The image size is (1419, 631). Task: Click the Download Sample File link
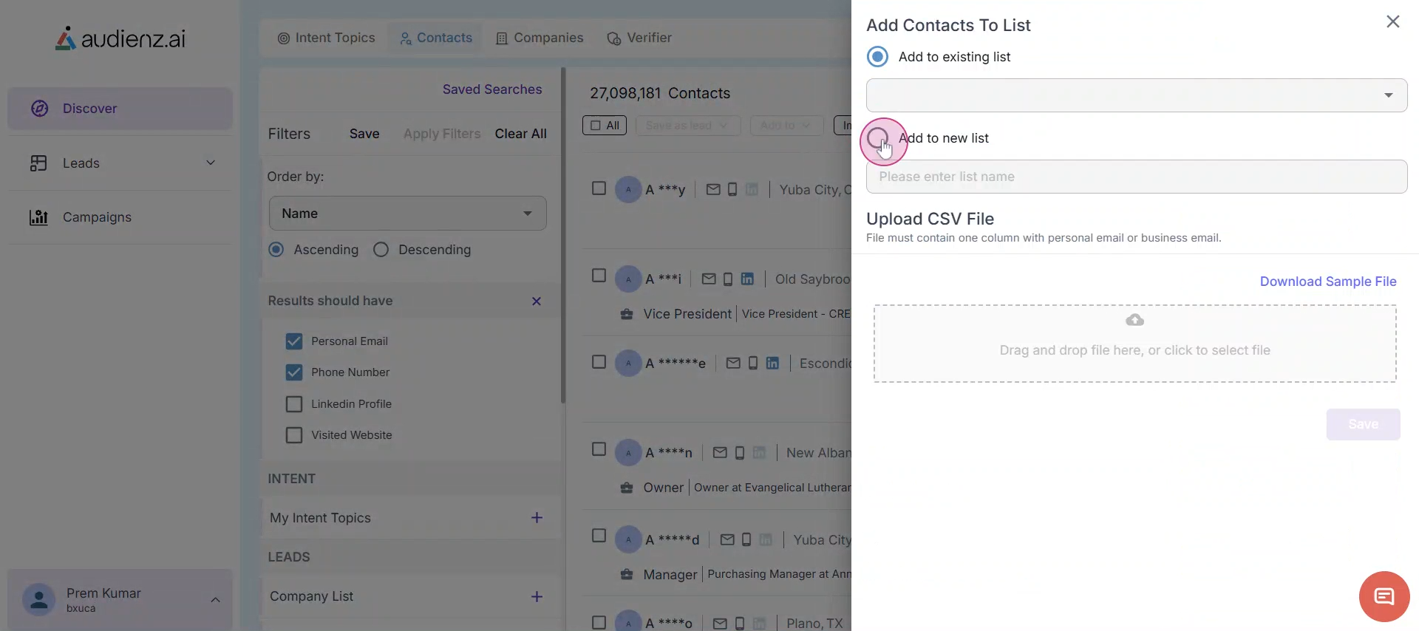1327,282
